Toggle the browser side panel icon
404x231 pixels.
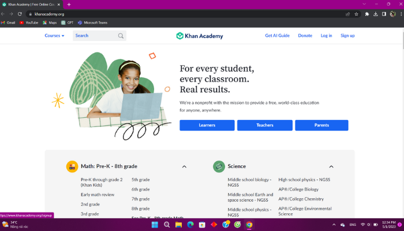tap(384, 14)
